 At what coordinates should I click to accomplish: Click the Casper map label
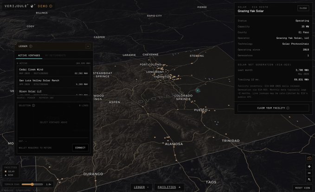[99, 37]
